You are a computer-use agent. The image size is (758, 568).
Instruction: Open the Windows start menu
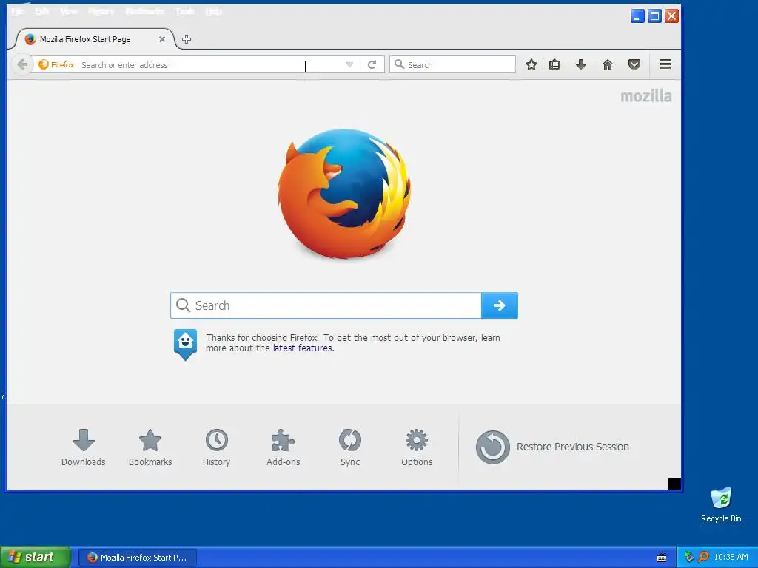pos(36,558)
